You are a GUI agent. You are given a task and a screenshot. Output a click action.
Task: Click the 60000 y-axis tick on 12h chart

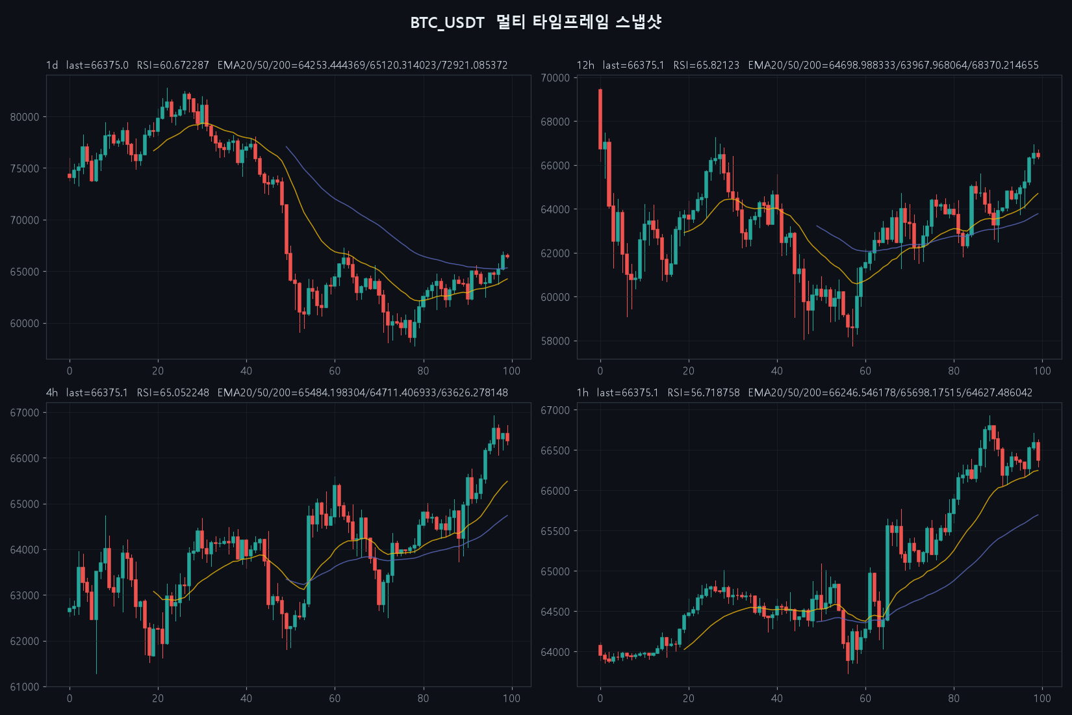coord(555,297)
